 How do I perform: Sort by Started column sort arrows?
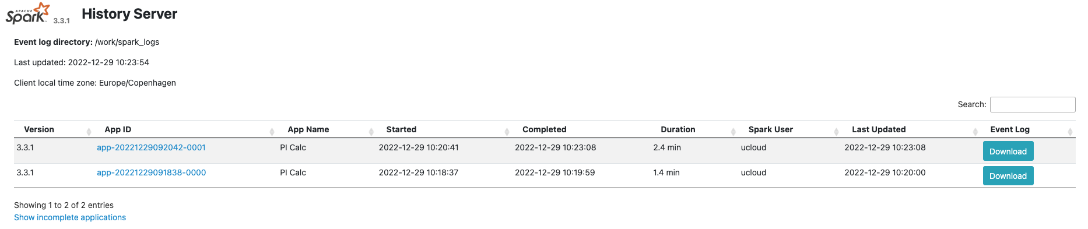[x=507, y=132]
